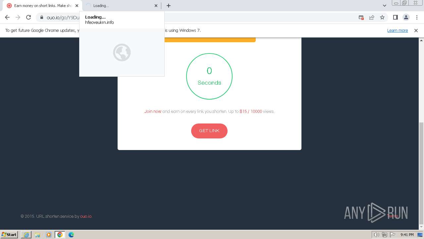Click the forward navigation arrow
The image size is (424, 239).
tap(18, 17)
